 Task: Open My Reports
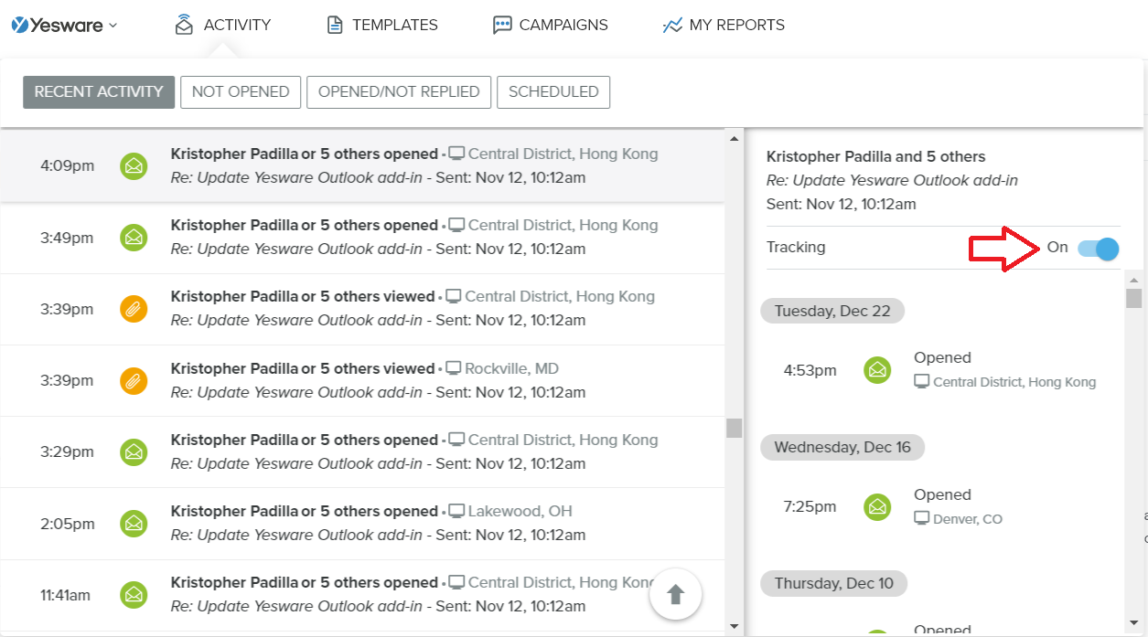[x=724, y=26]
